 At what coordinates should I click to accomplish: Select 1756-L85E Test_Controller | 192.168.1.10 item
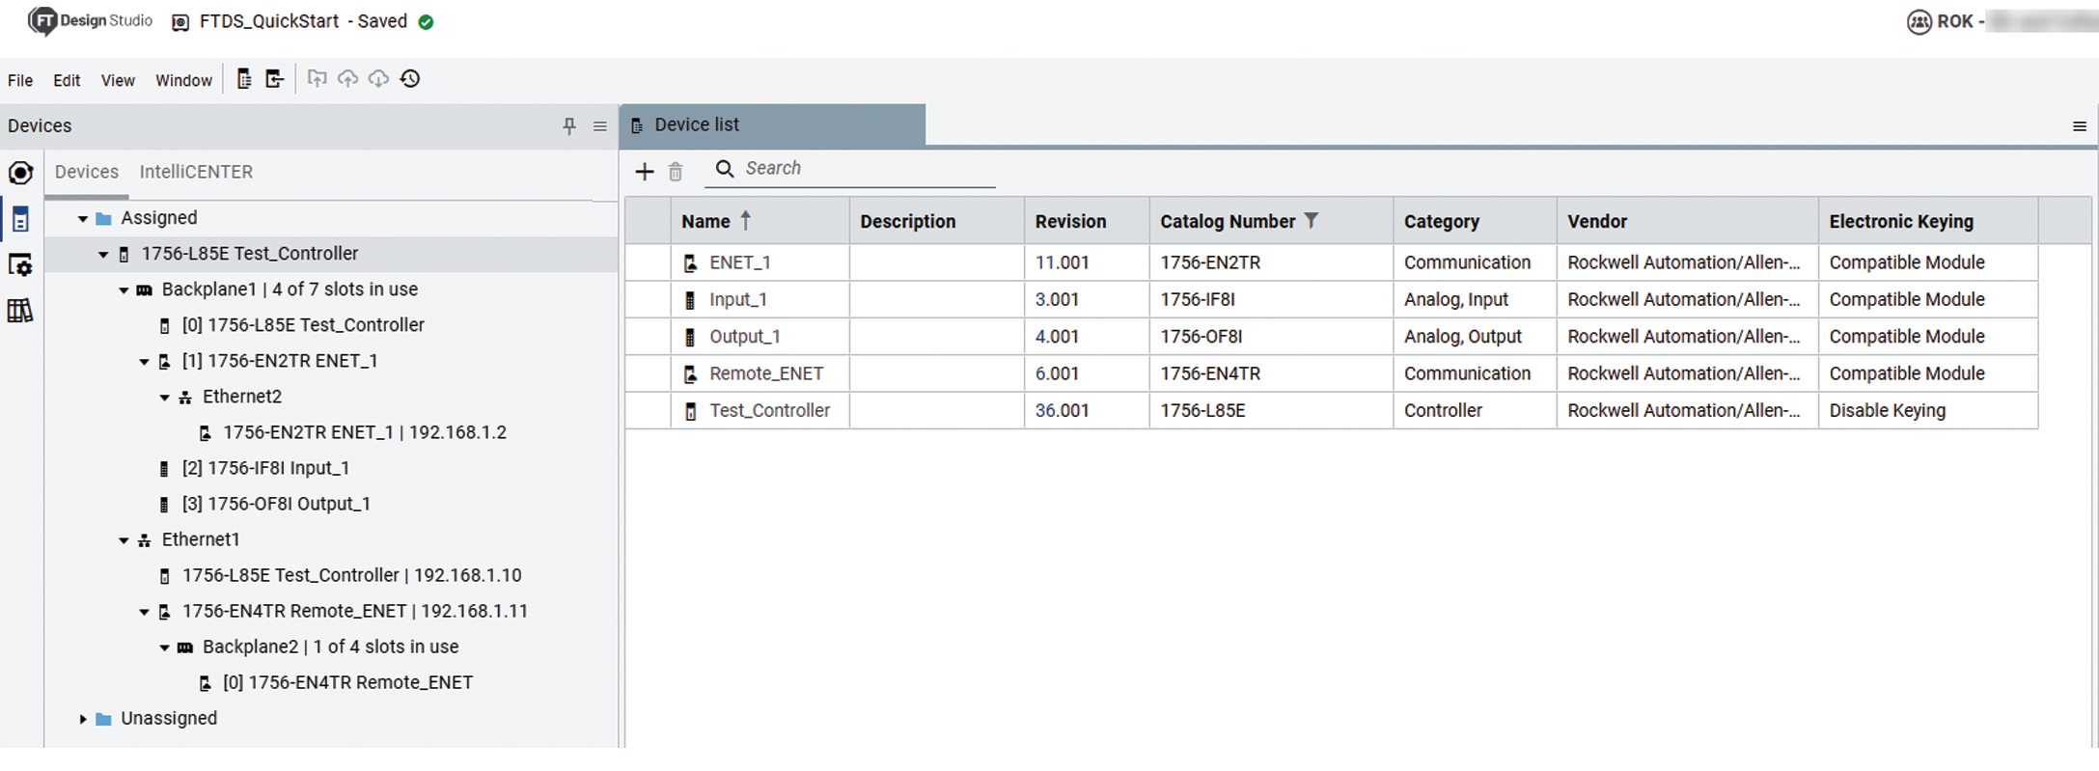point(351,575)
